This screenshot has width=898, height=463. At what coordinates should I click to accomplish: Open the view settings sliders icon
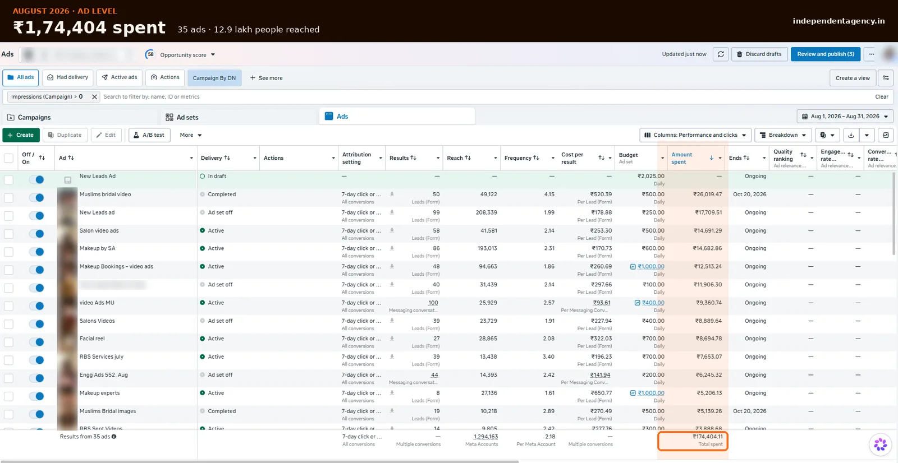point(886,78)
